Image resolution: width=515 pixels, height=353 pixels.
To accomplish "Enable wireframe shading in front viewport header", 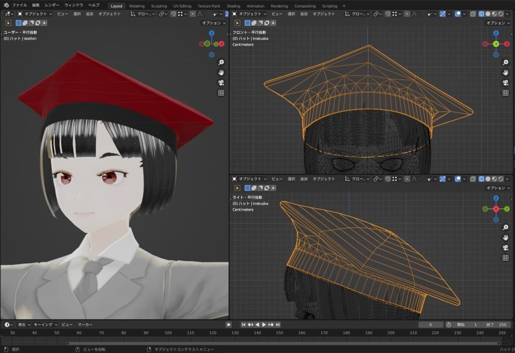I will [481, 14].
